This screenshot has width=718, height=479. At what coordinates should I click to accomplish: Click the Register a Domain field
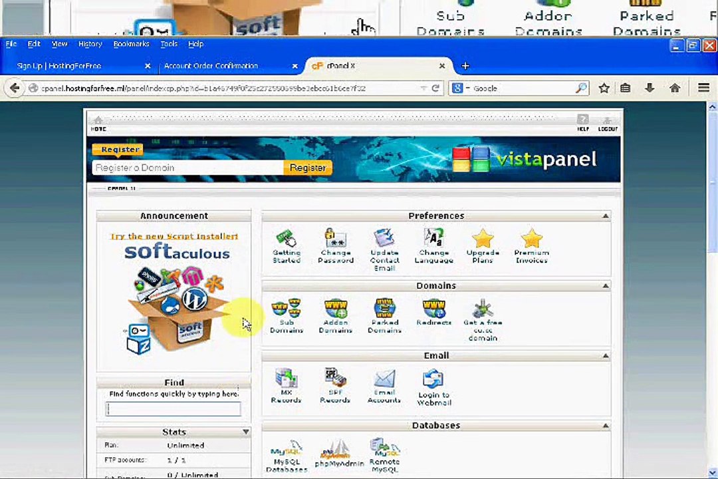point(187,168)
